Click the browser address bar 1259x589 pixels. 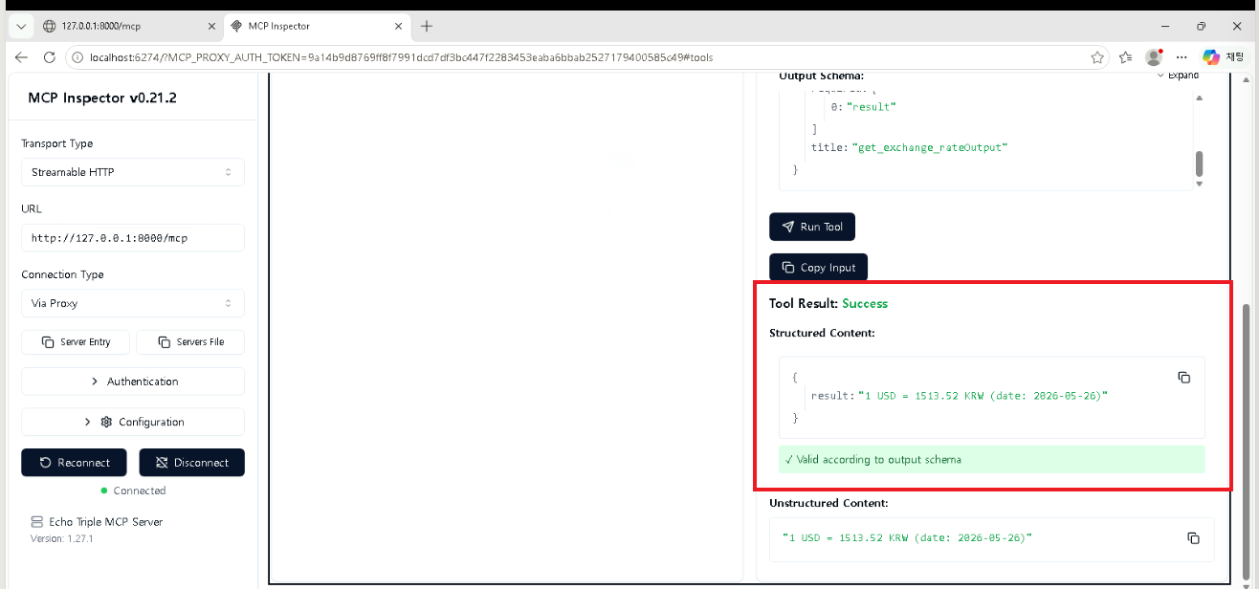[584, 57]
